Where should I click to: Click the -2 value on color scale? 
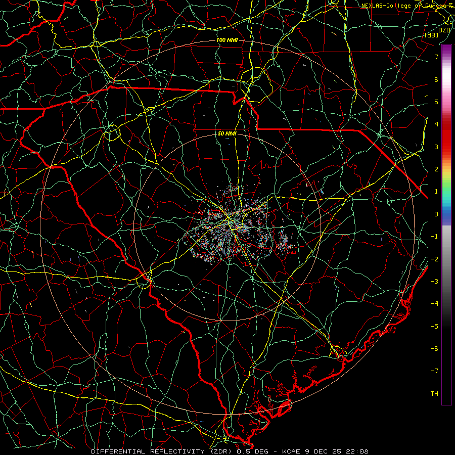tap(434, 259)
